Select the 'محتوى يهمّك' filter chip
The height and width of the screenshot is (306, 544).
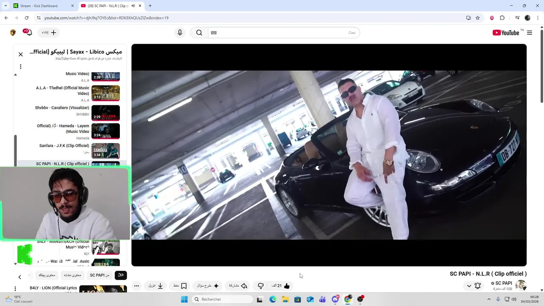[x=47, y=275]
